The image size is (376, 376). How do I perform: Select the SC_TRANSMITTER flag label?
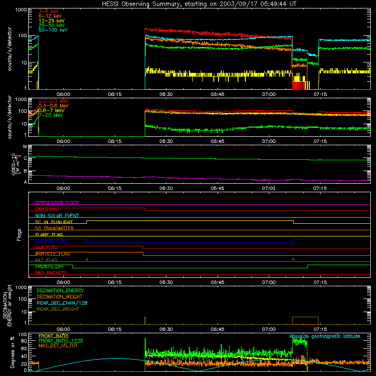55,228
